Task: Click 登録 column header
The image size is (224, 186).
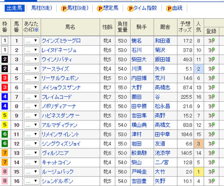Action: coord(211,31)
